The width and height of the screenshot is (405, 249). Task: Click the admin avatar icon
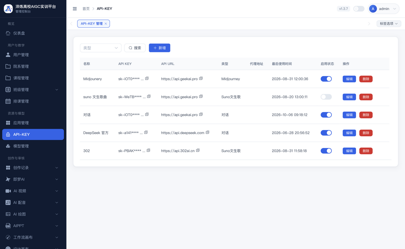373,9
